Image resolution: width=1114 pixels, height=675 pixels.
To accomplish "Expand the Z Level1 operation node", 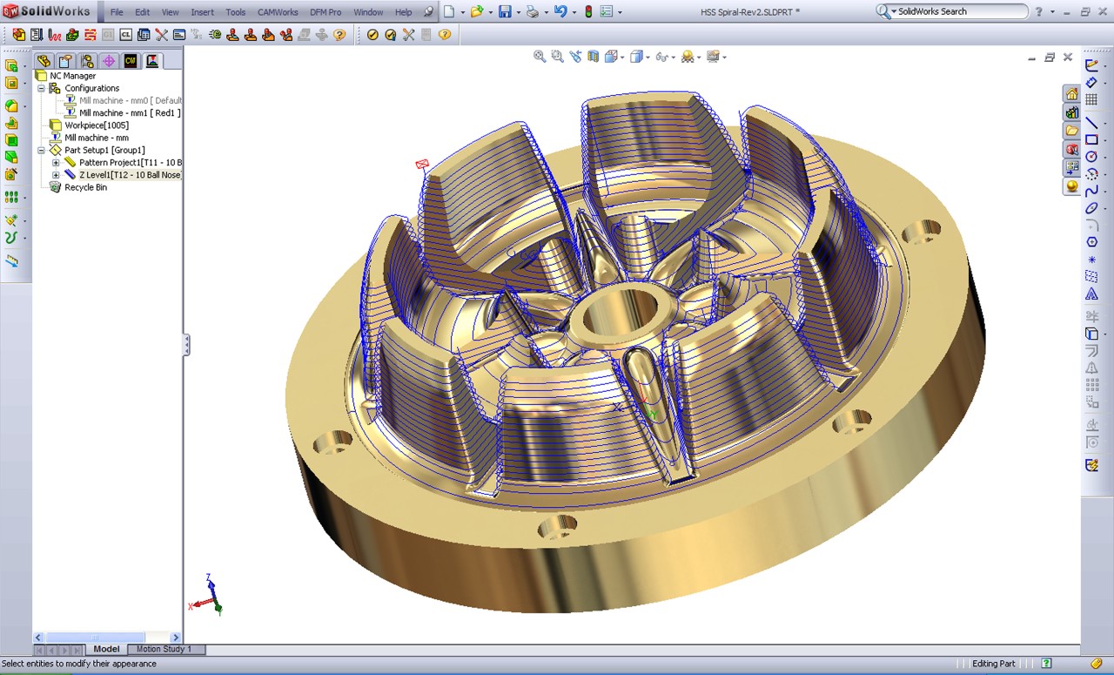I will tap(56, 175).
